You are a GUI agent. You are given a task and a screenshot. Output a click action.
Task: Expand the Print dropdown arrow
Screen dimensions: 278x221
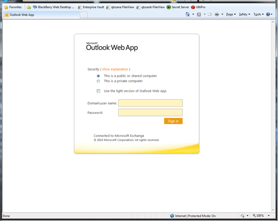[x=222, y=14]
